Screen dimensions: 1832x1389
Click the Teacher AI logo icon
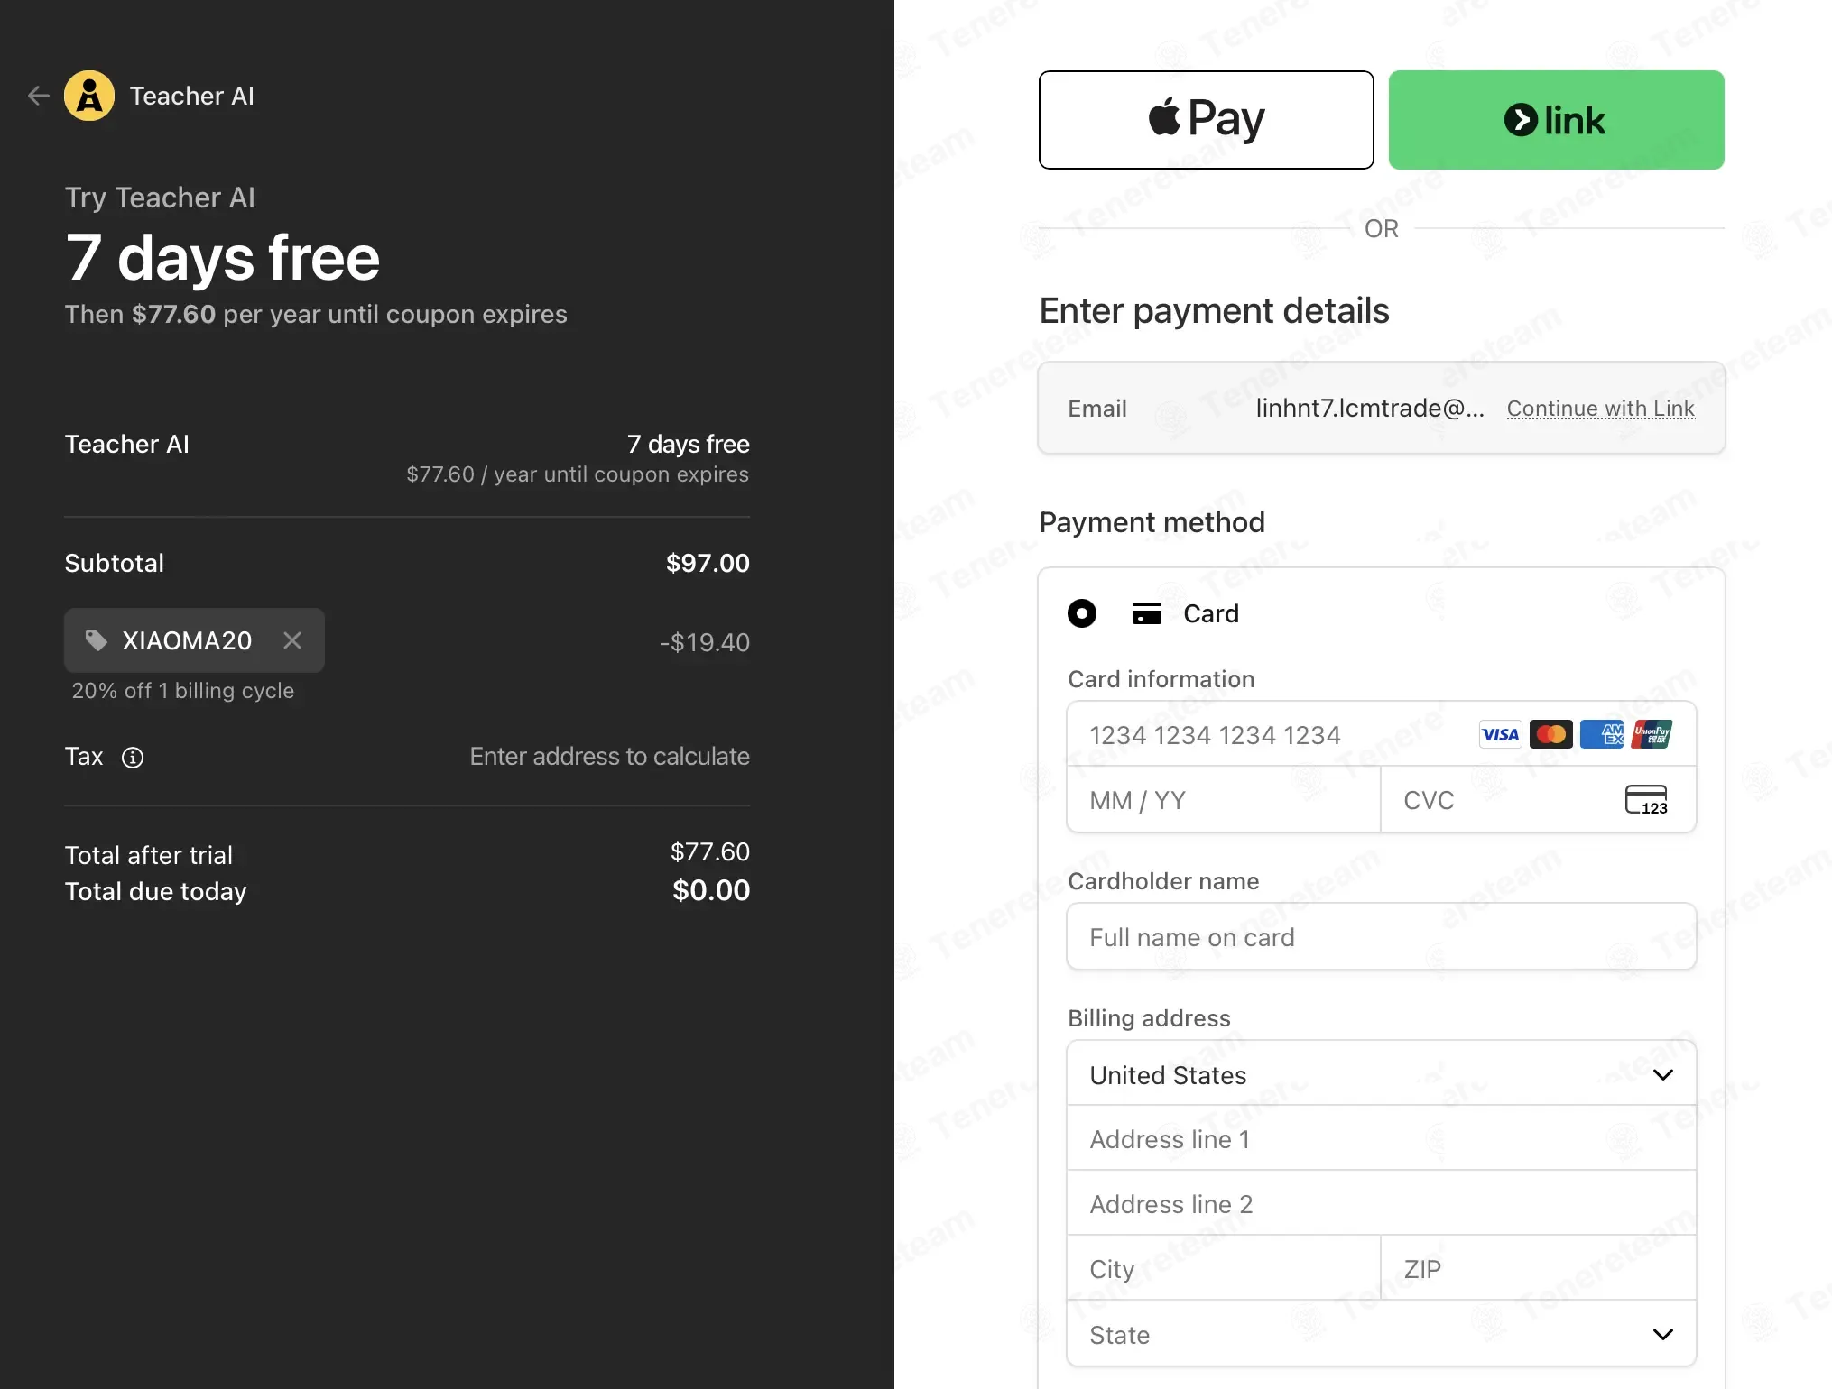(x=89, y=96)
